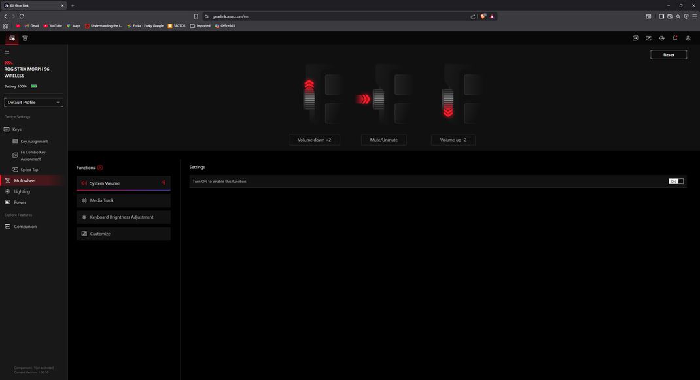
Task: Toggle the enable-function ON switch
Action: point(676,182)
